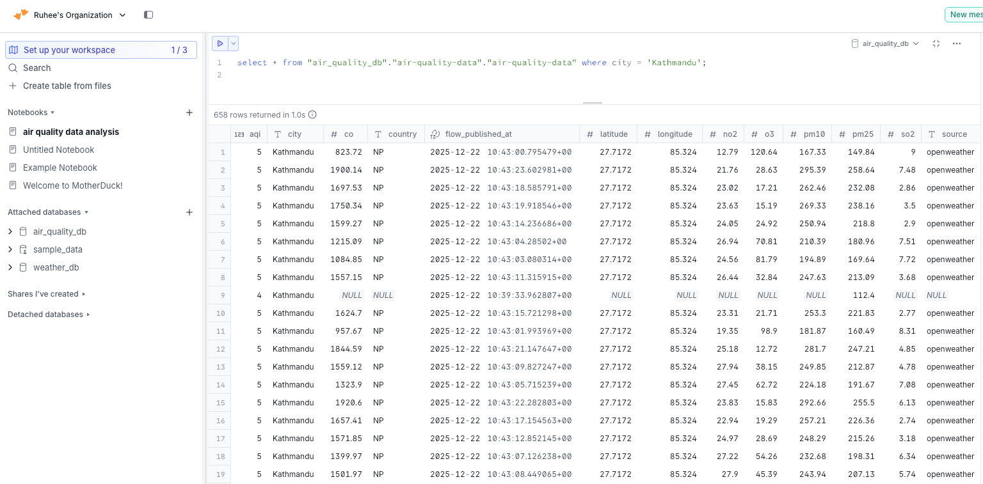Attach a new database with plus icon
Image resolution: width=983 pixels, height=484 pixels.
pyautogui.click(x=189, y=212)
